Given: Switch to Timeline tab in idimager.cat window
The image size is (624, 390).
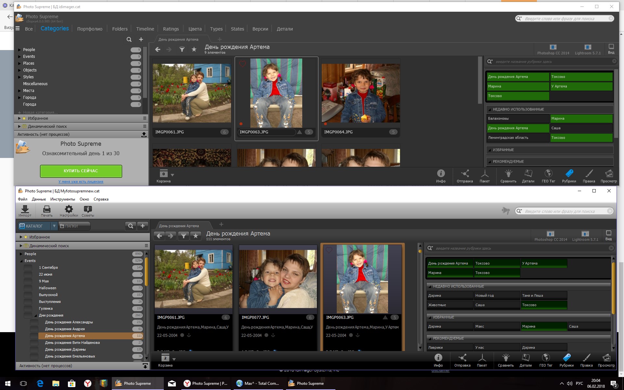Looking at the screenshot, I should [145, 29].
